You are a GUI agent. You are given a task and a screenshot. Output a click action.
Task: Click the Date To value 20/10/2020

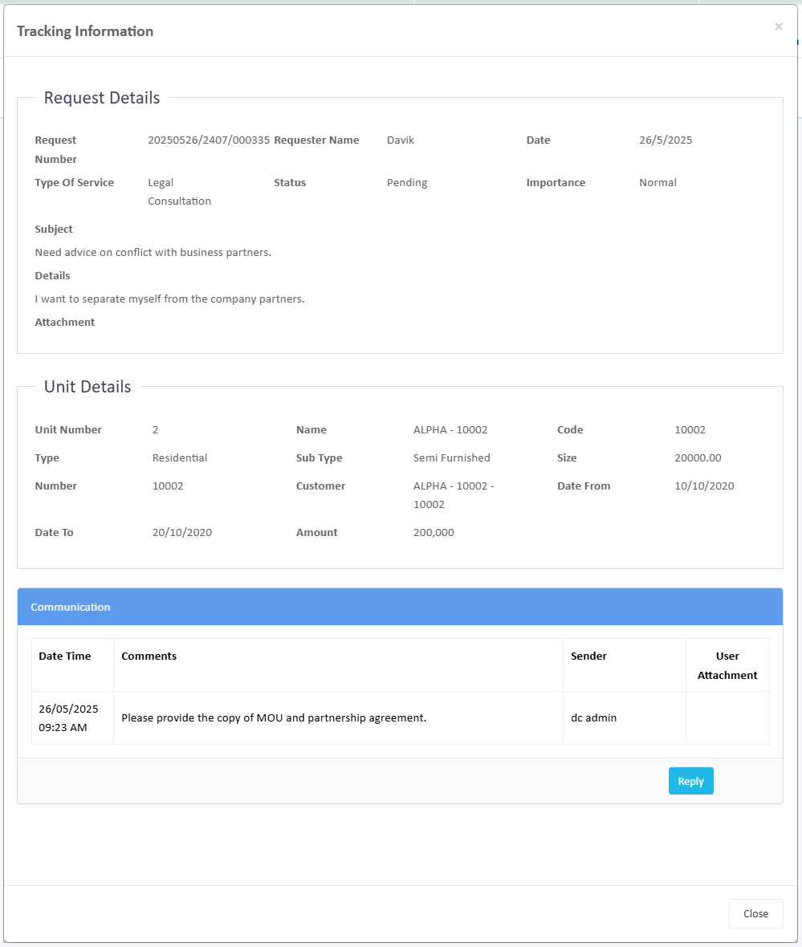(182, 533)
